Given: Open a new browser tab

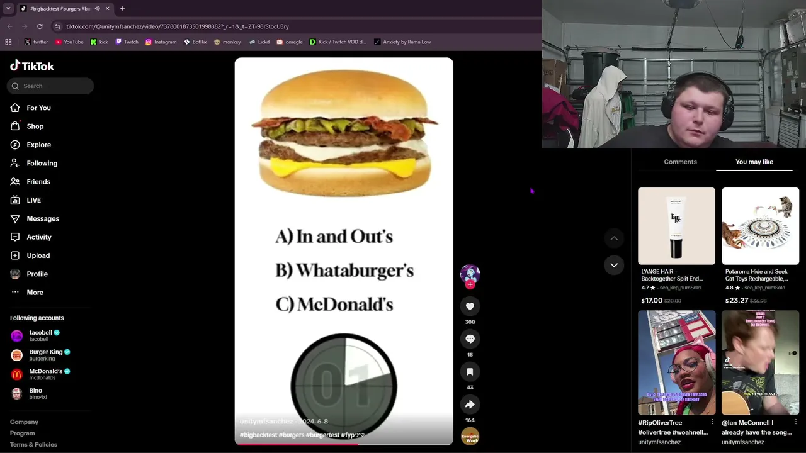Looking at the screenshot, I should [122, 9].
